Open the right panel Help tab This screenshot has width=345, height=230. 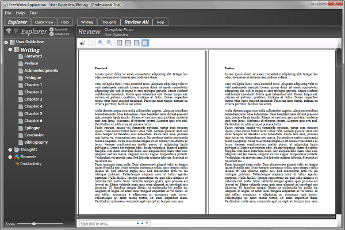160,22
